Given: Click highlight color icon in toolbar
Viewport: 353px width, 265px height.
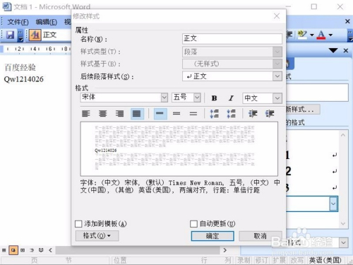Looking at the screenshot, I should coord(302,35).
